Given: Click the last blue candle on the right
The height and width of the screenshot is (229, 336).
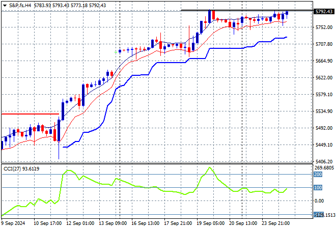Looking at the screenshot, I should (x=287, y=14).
